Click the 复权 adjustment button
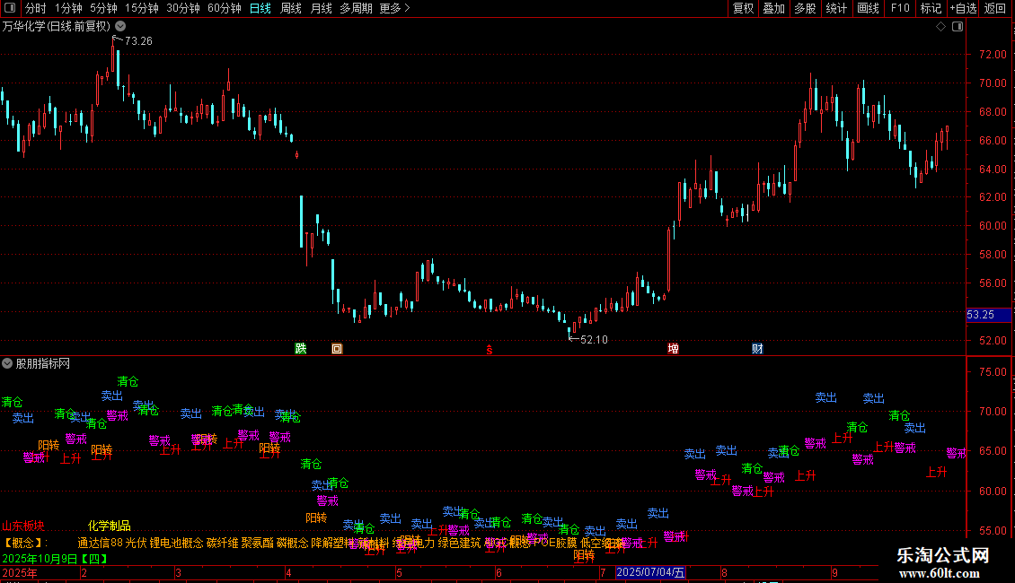This screenshot has height=583, width=1015. pos(743,8)
